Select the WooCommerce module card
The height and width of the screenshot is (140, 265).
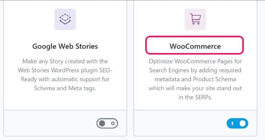(195, 68)
